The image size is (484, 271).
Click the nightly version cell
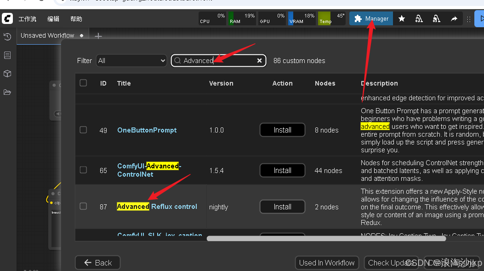tap(218, 207)
